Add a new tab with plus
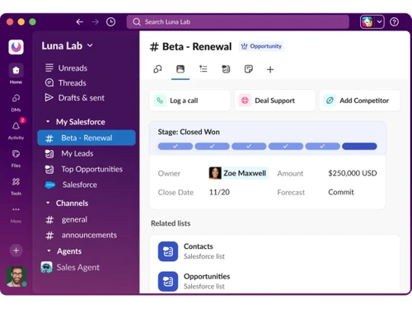The height and width of the screenshot is (309, 412). [x=270, y=69]
